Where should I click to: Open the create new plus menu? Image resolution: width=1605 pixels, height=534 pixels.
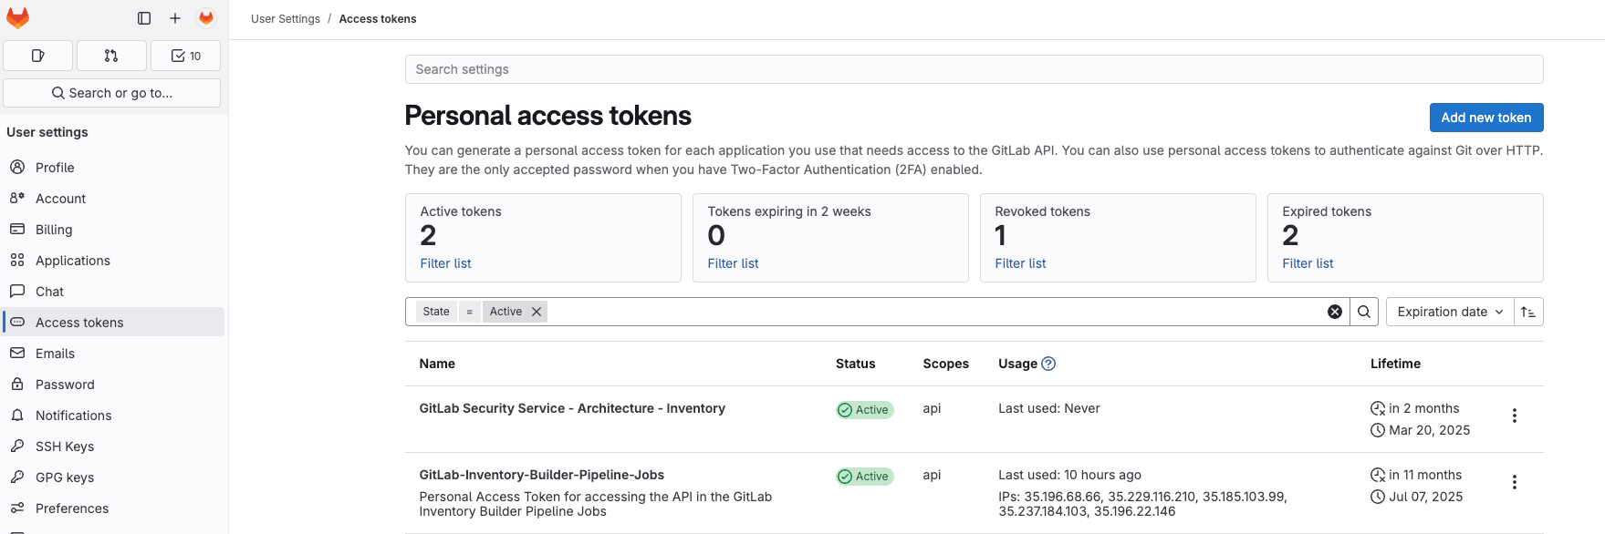click(x=175, y=18)
